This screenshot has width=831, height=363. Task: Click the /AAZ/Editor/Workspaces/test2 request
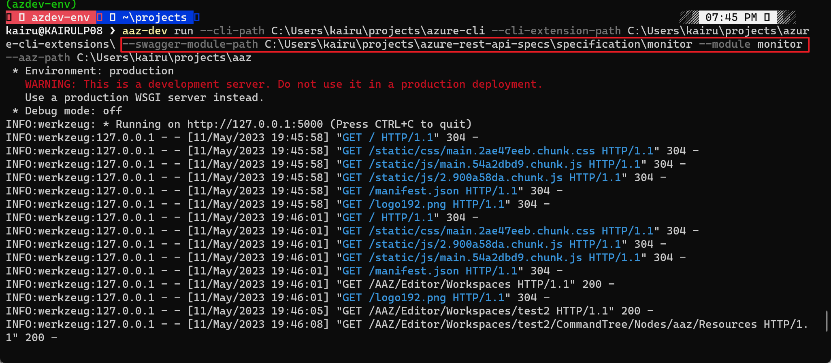[x=475, y=311]
